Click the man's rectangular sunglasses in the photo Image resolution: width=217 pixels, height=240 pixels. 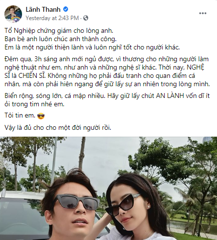(76, 202)
